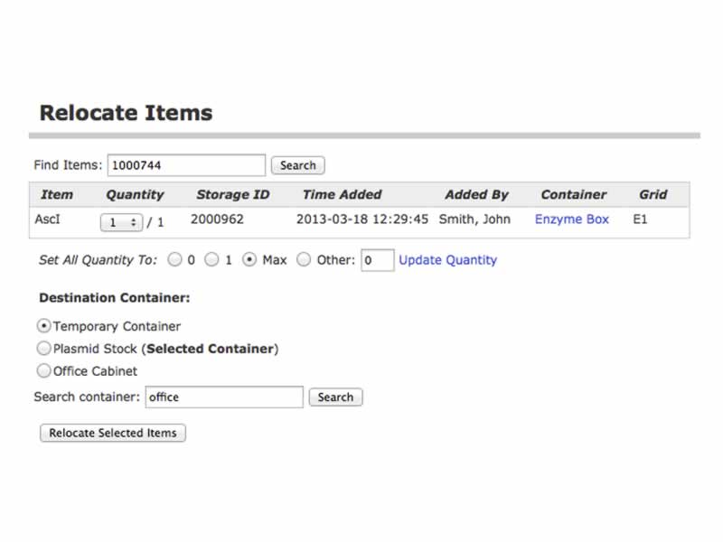Image resolution: width=723 pixels, height=542 pixels.
Task: Click the Other quantity number field
Action: click(377, 260)
